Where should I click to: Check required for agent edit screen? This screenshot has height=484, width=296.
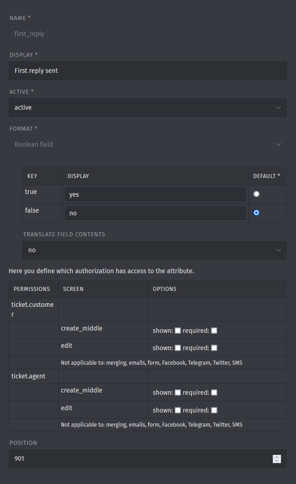click(x=214, y=410)
